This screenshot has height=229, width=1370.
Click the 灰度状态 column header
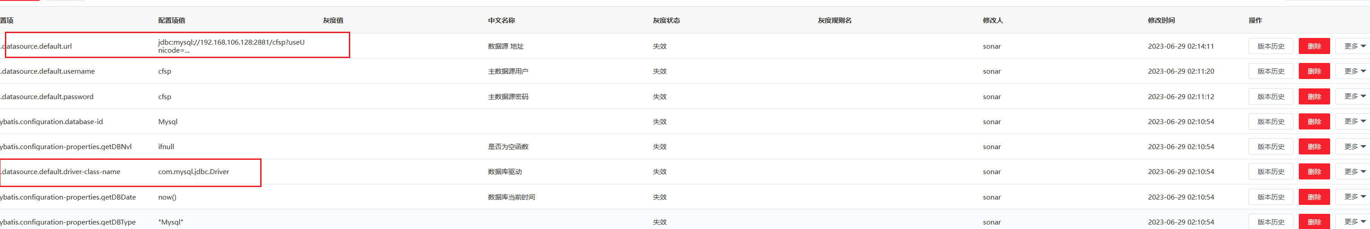666,20
